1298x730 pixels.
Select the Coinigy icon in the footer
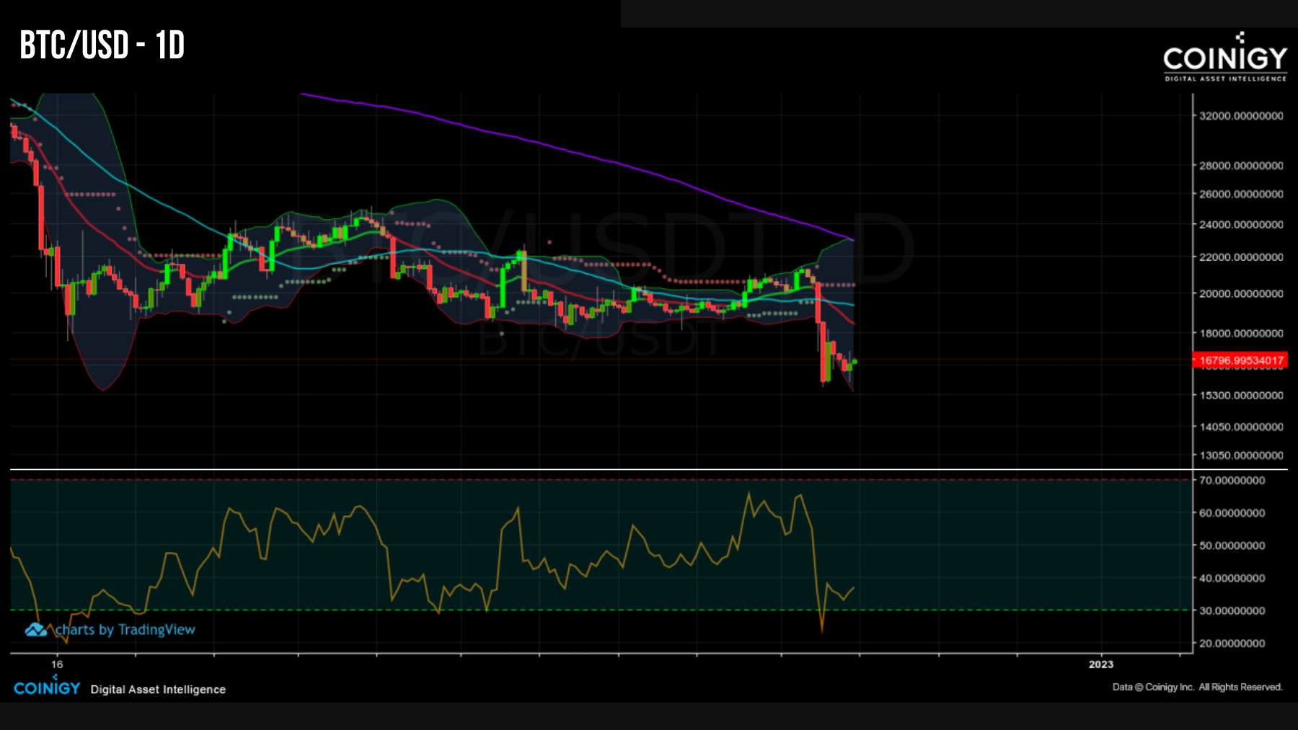coord(56,677)
